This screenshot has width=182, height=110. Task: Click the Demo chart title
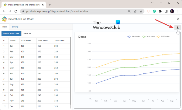(82, 37)
